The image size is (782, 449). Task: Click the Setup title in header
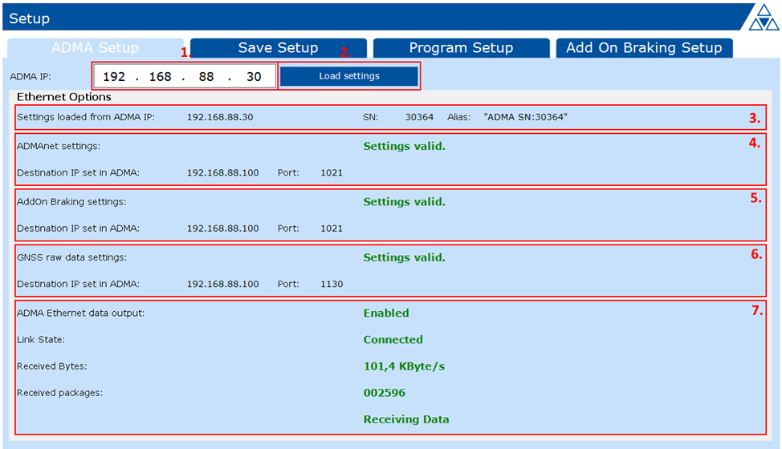[x=30, y=18]
